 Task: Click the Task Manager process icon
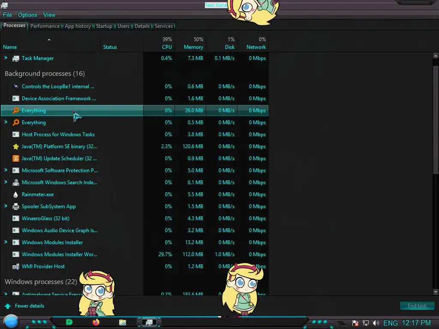(x=16, y=58)
